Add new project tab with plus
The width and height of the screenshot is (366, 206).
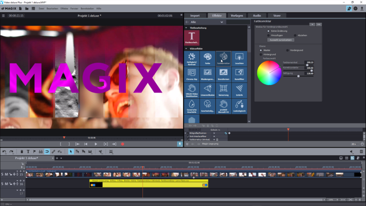pyautogui.click(x=57, y=158)
